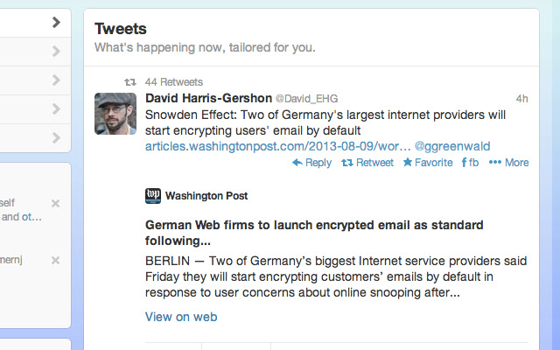560x350 pixels.
Task: Expand the top sidebar chevron
Action: pyautogui.click(x=56, y=22)
